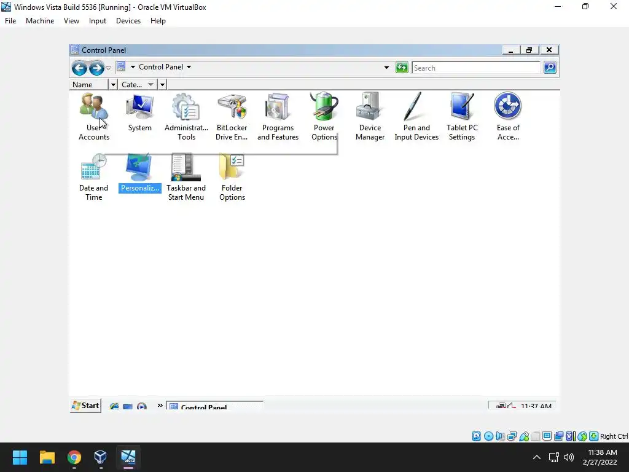Click VirtualBox optical disk indicator

point(488,436)
